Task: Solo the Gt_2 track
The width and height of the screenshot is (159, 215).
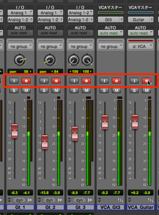Action: pyautogui.click(x=44, y=90)
